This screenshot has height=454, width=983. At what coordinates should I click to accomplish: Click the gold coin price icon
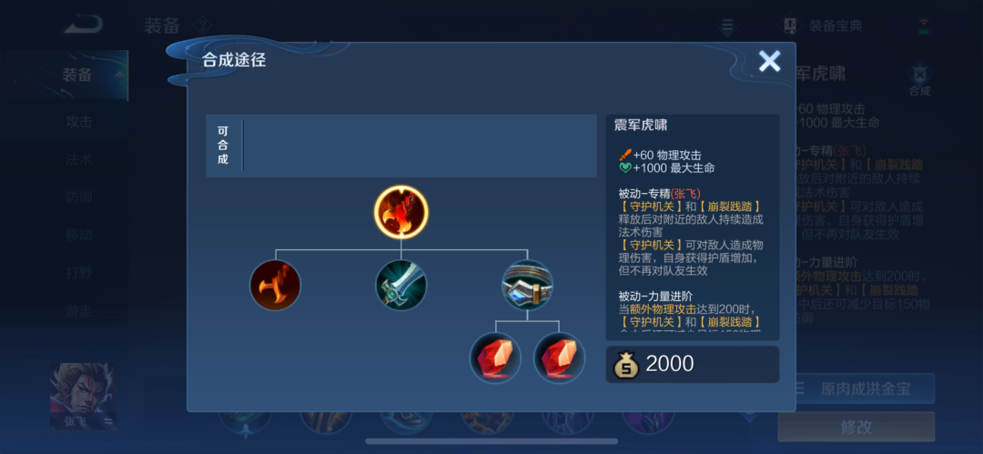pos(625,364)
